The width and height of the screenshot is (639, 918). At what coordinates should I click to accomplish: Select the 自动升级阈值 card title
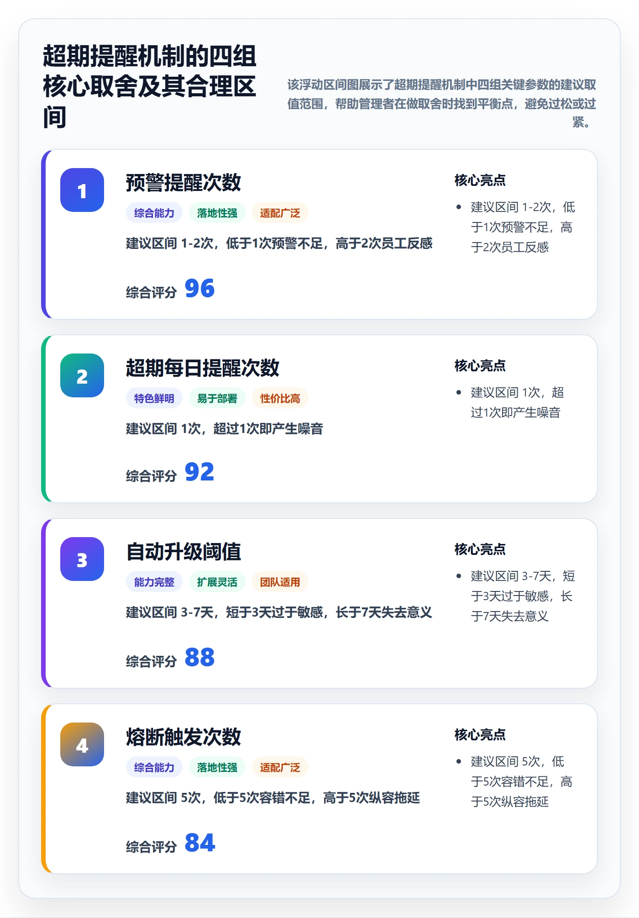183,552
